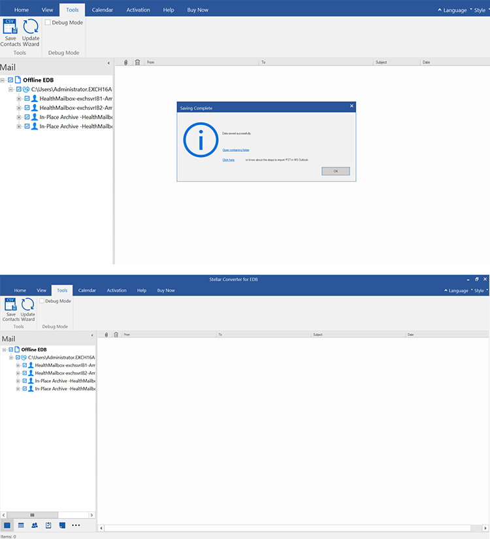Screen dimensions: 490x539
Task: Click Offline EDB file icon in upper window
Action: (18, 80)
